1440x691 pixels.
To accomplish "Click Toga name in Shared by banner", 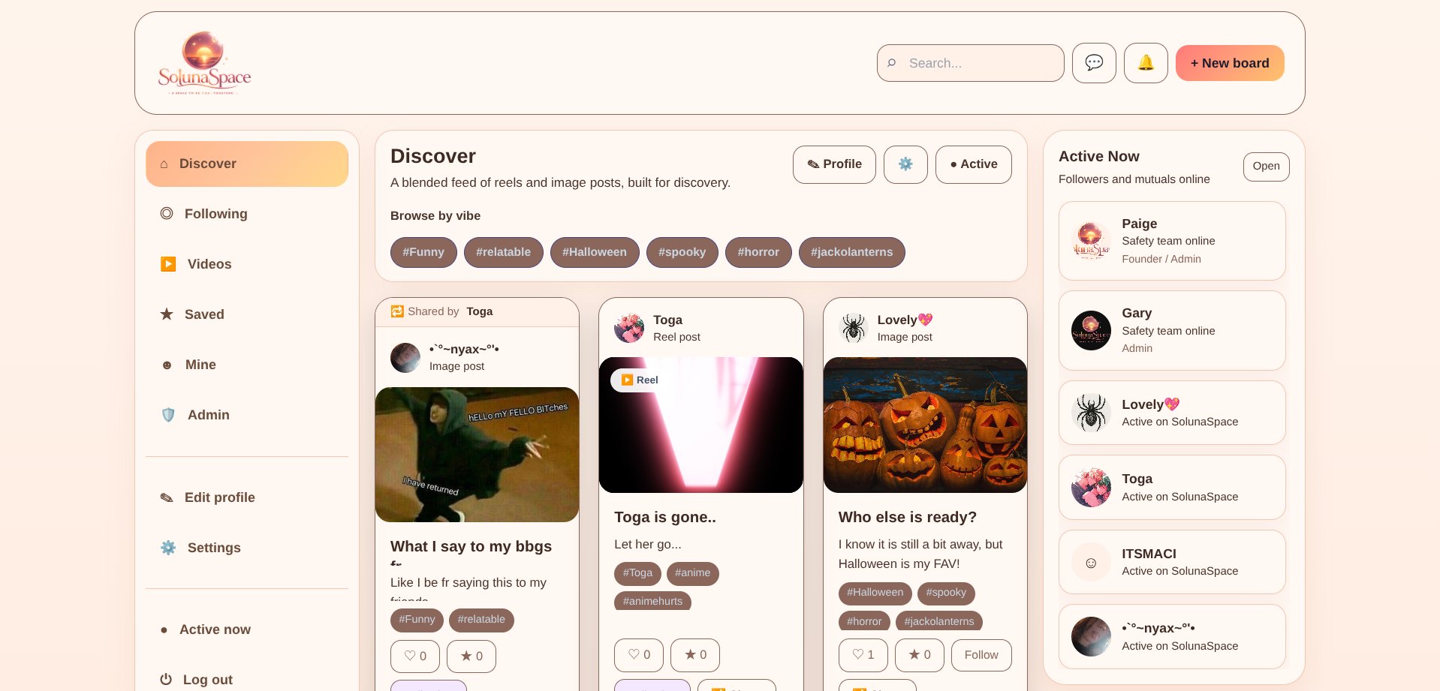I will click(x=480, y=311).
